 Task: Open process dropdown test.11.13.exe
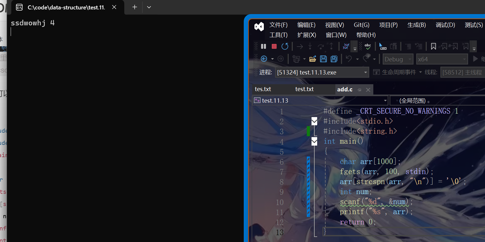point(322,72)
